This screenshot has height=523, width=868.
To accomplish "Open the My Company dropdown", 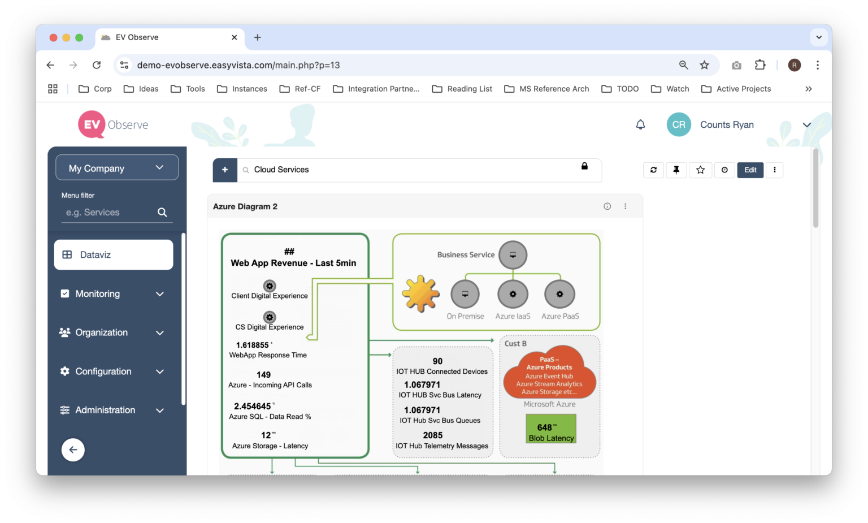I will click(x=117, y=168).
